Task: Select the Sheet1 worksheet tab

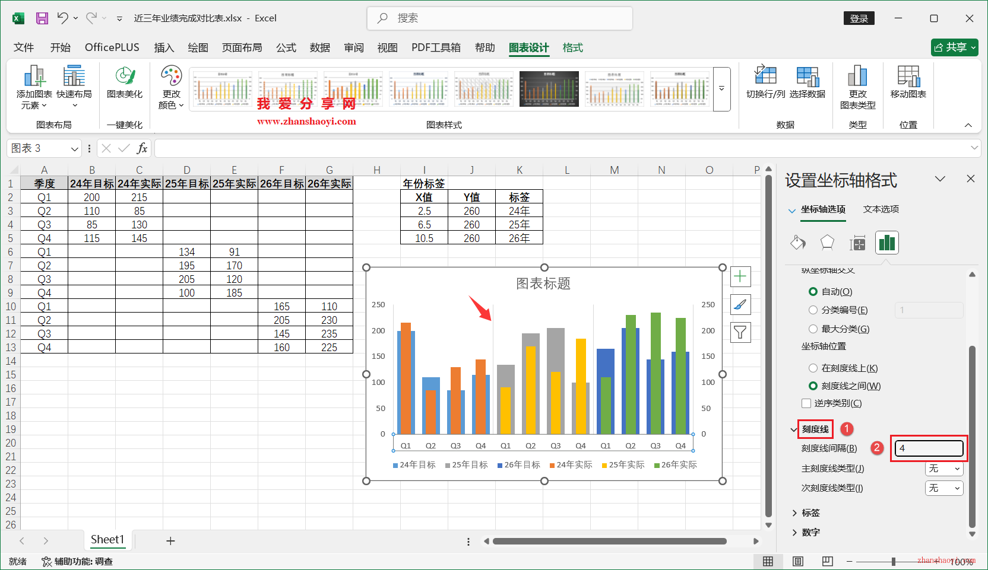Action: tap(107, 540)
